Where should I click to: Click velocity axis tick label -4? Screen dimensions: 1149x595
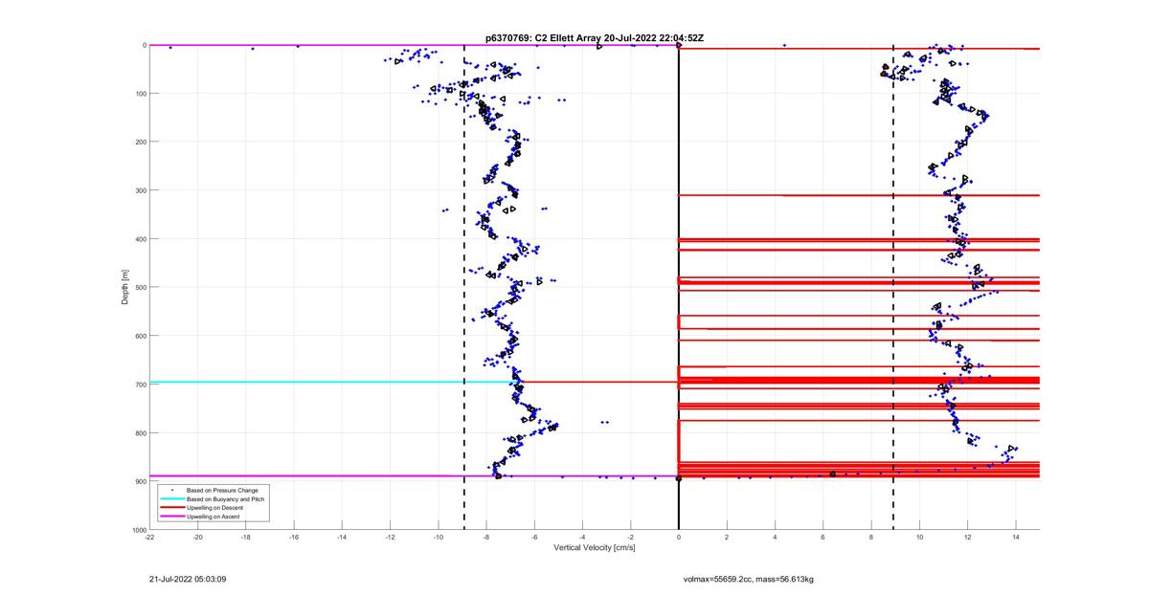pyautogui.click(x=582, y=538)
